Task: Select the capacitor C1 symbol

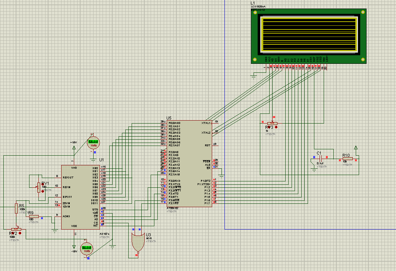Action: click(320, 159)
